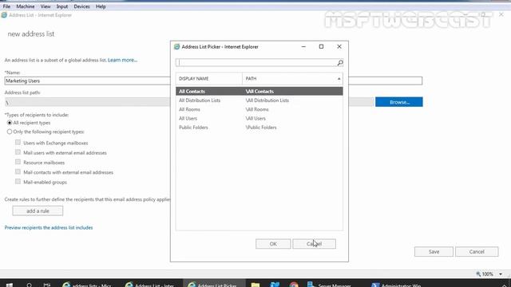Viewport: 511px width, 287px height.
Task: Click OK in the Address List Picker
Action: (x=273, y=244)
